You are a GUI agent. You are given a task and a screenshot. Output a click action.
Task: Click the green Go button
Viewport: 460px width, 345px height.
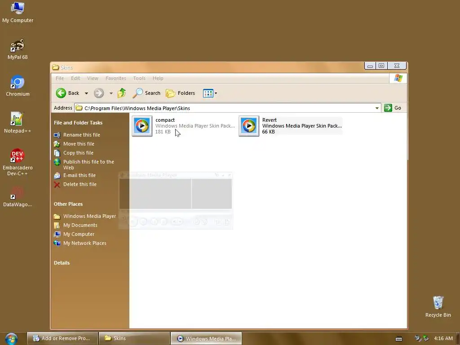pyautogui.click(x=393, y=108)
